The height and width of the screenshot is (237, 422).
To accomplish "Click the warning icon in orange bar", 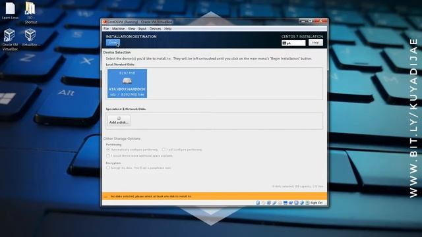I will point(105,197).
